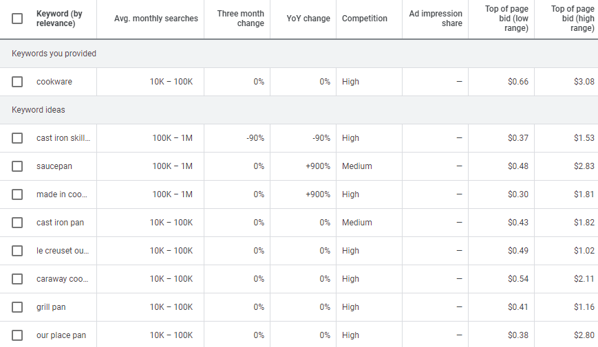
Task: Click the made in cookware keyword text
Action: coord(61,194)
